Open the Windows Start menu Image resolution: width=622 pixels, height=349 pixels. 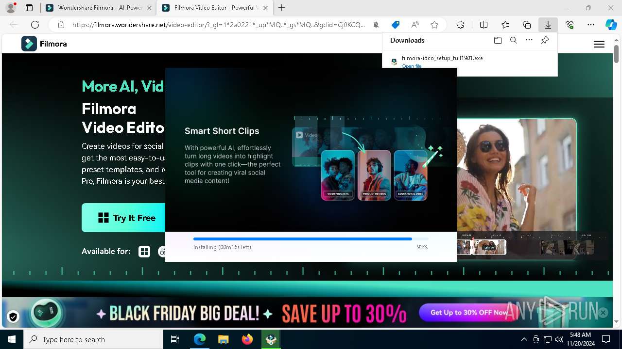coord(12,339)
